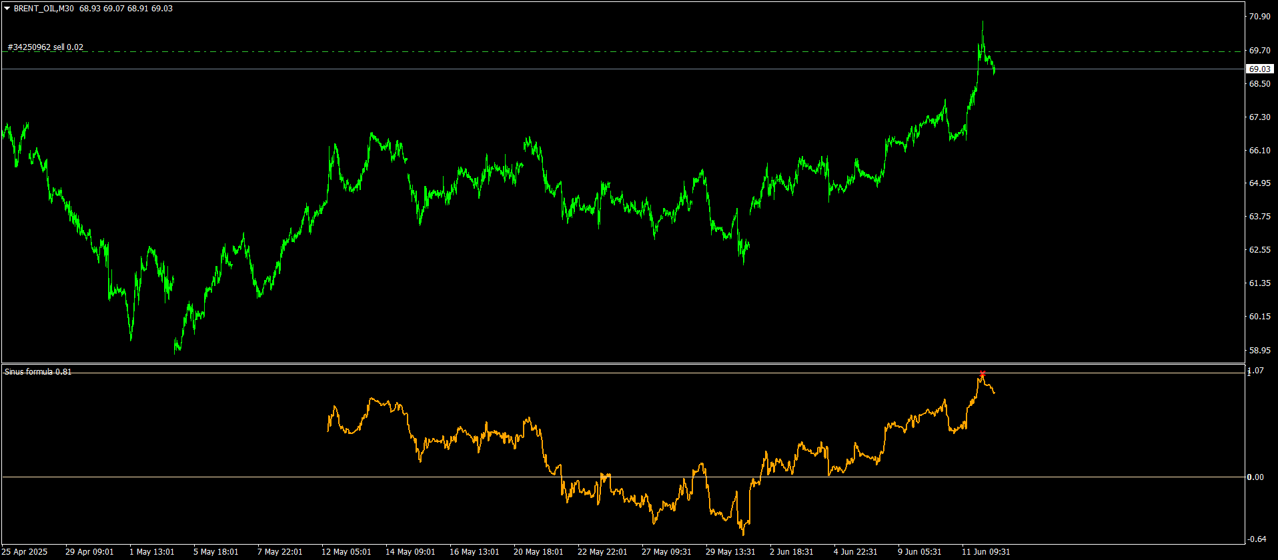Click the 62.55 price axis label
Screen dimensions: 1278x560
point(1259,250)
